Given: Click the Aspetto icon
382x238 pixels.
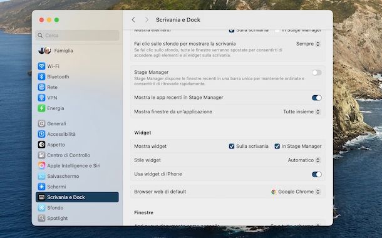Looking at the screenshot, I should 41,145.
